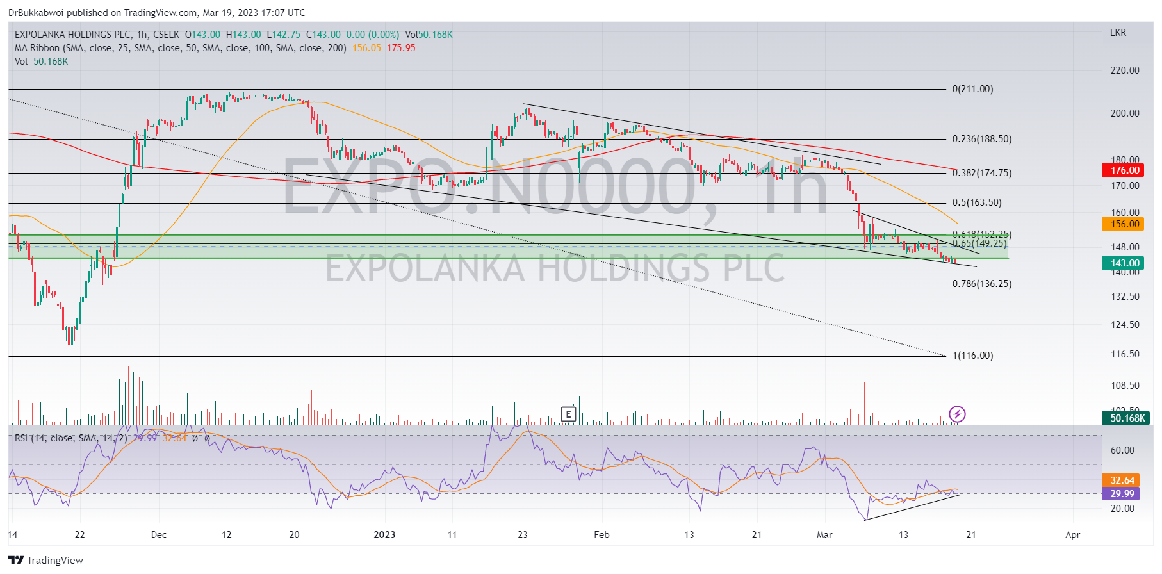Click the 23 date label on time axis
The image size is (1162, 574).
(523, 535)
